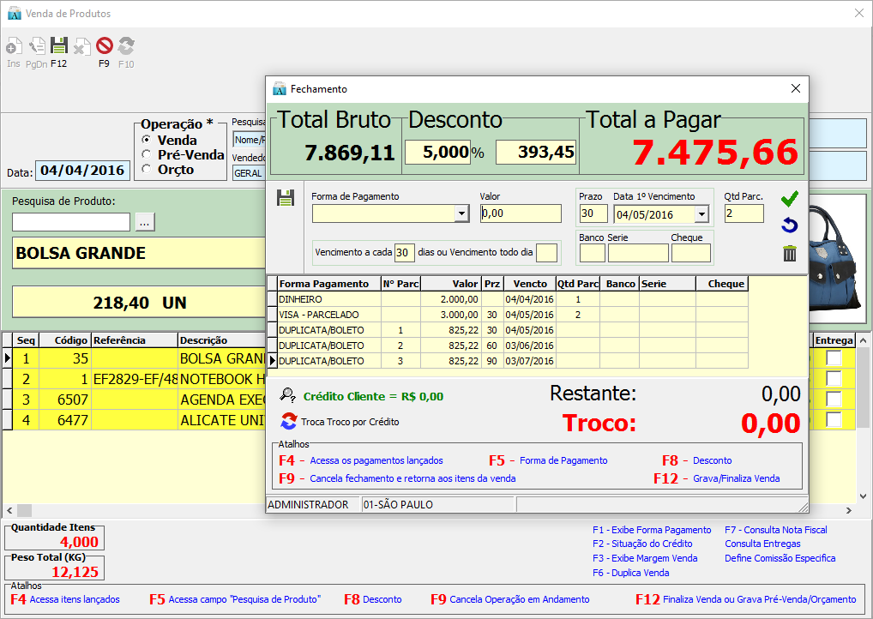Click the ellipsis button beside product search
Screen dimensions: 873x619
[144, 222]
